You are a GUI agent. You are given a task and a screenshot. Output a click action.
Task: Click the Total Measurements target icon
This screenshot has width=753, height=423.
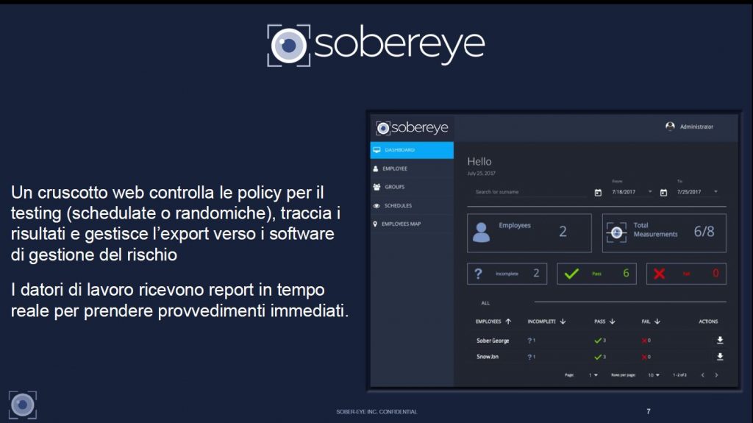click(x=617, y=232)
